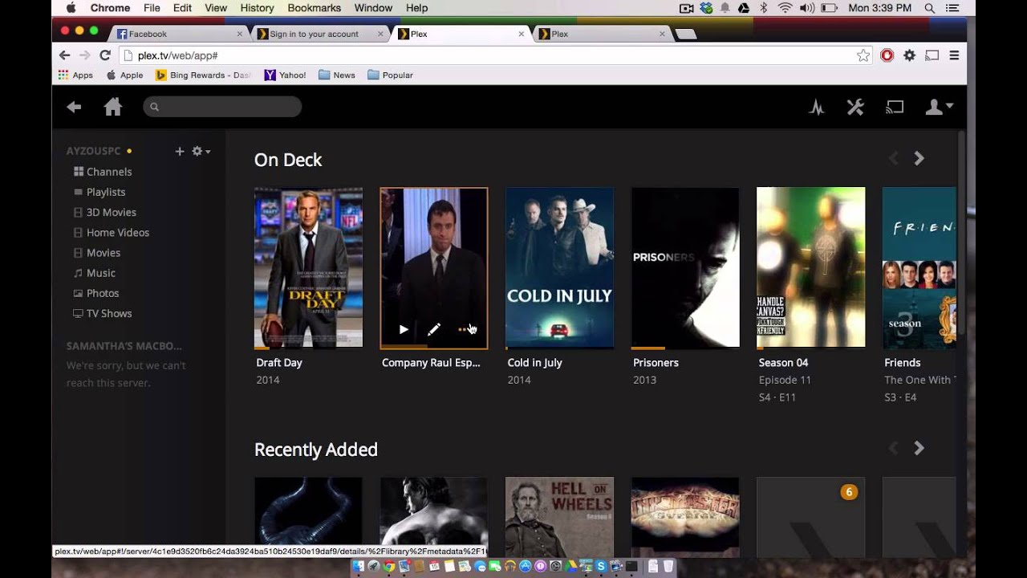This screenshot has height=578, width=1027.
Task: Click the Season 04 title link
Action: point(783,363)
